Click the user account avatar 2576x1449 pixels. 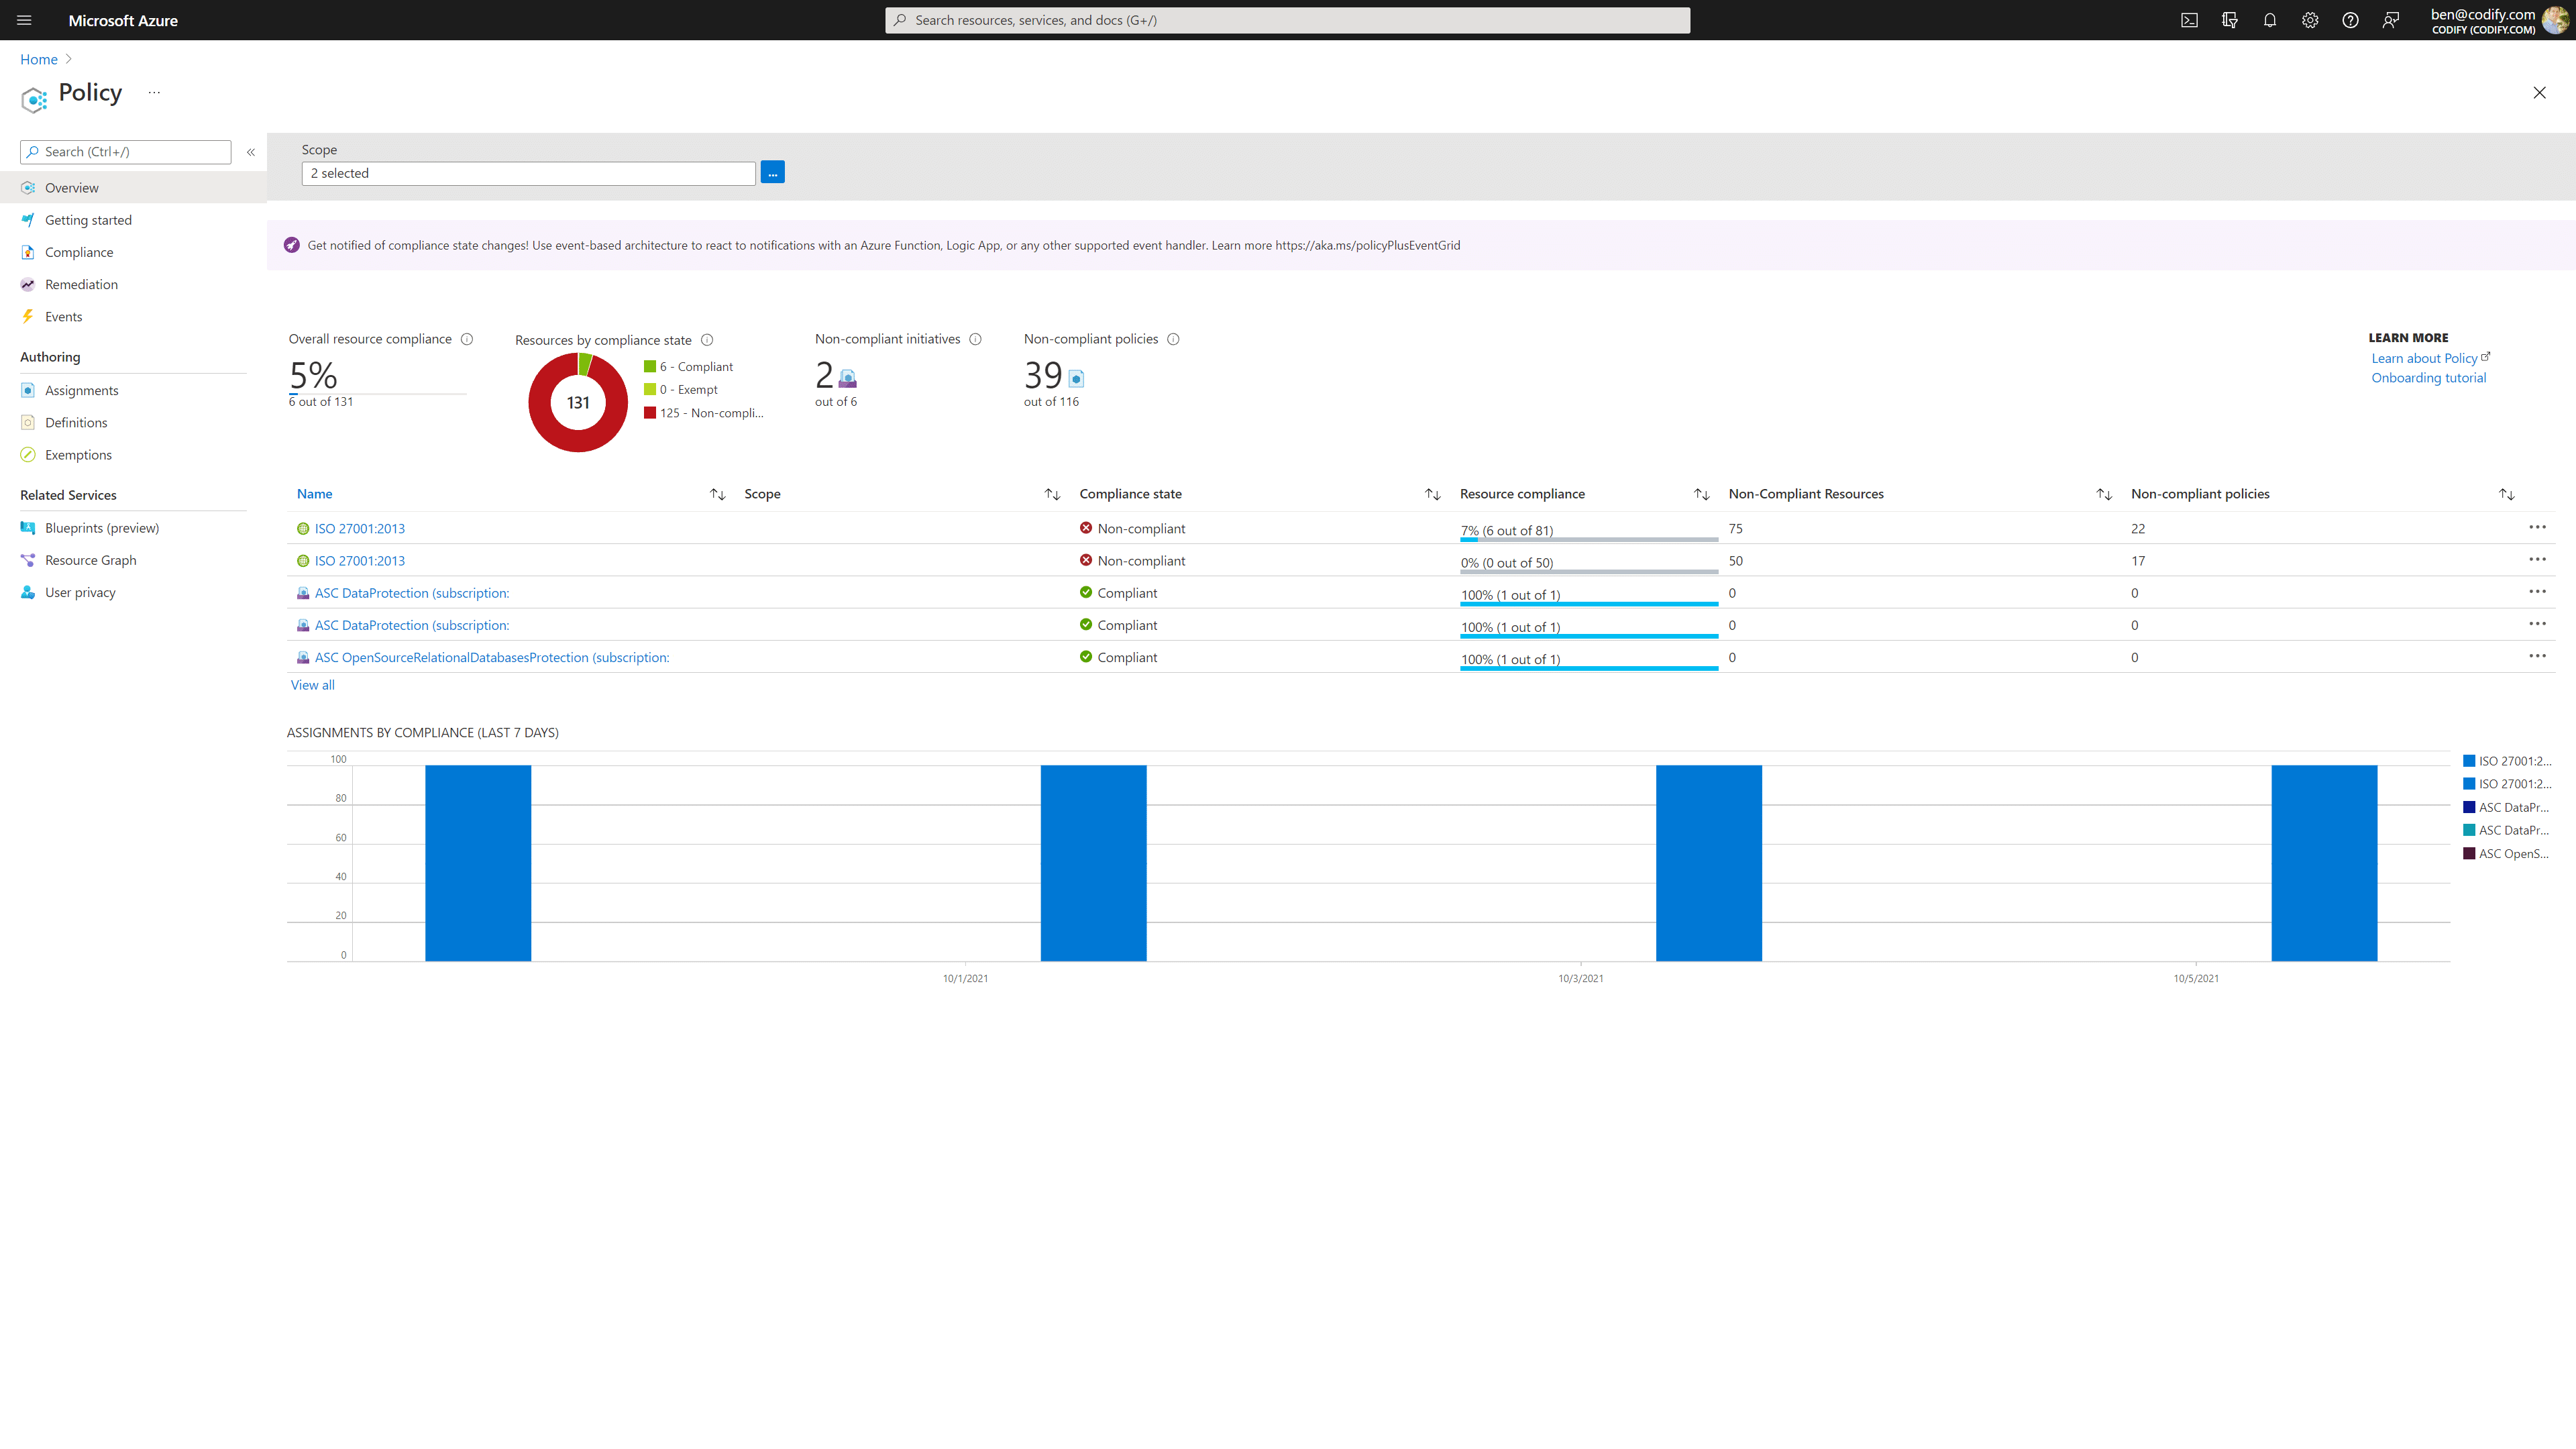pyautogui.click(x=2555, y=20)
